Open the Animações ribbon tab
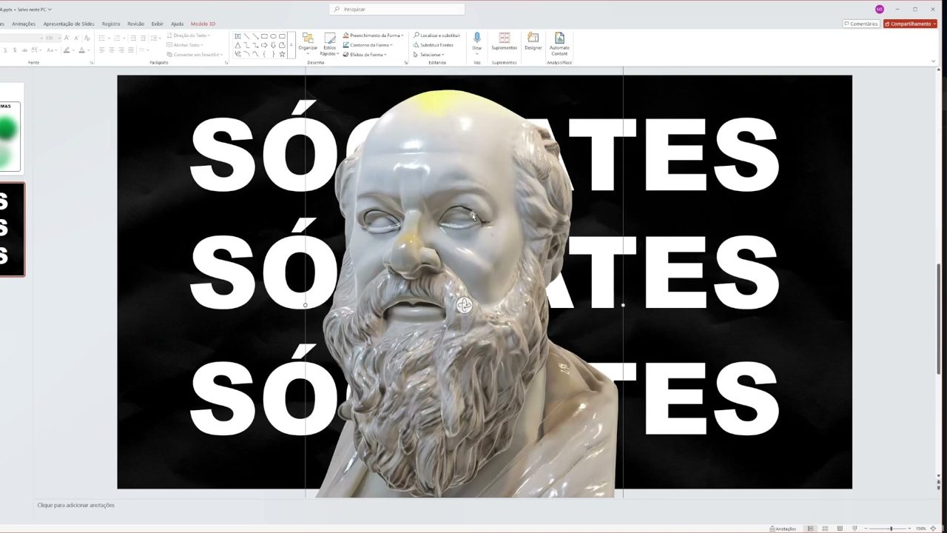The height and width of the screenshot is (533, 947). click(x=24, y=24)
